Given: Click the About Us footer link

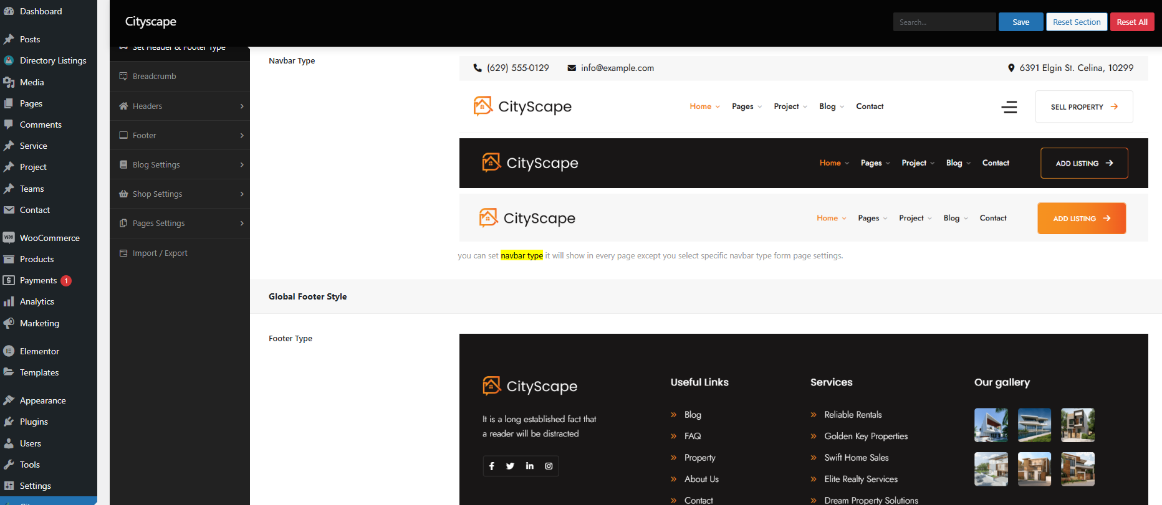Looking at the screenshot, I should 701,479.
